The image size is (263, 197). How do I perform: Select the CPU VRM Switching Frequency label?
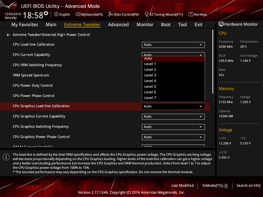click(37, 65)
